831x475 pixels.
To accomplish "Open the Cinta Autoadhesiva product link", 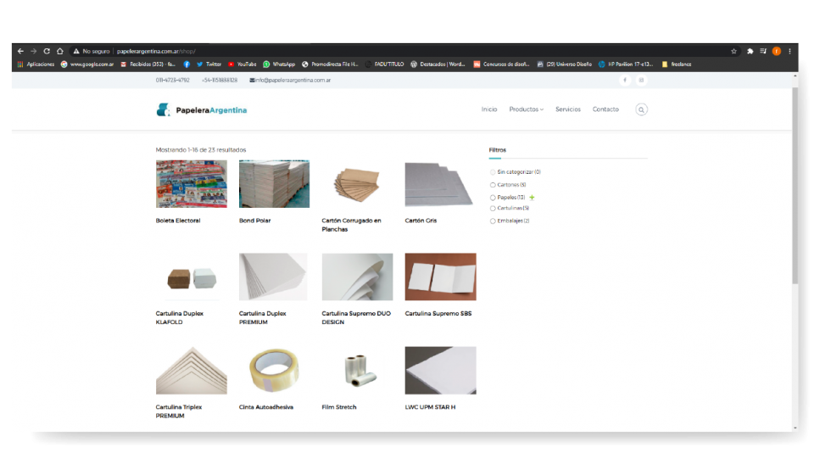I will 266,407.
